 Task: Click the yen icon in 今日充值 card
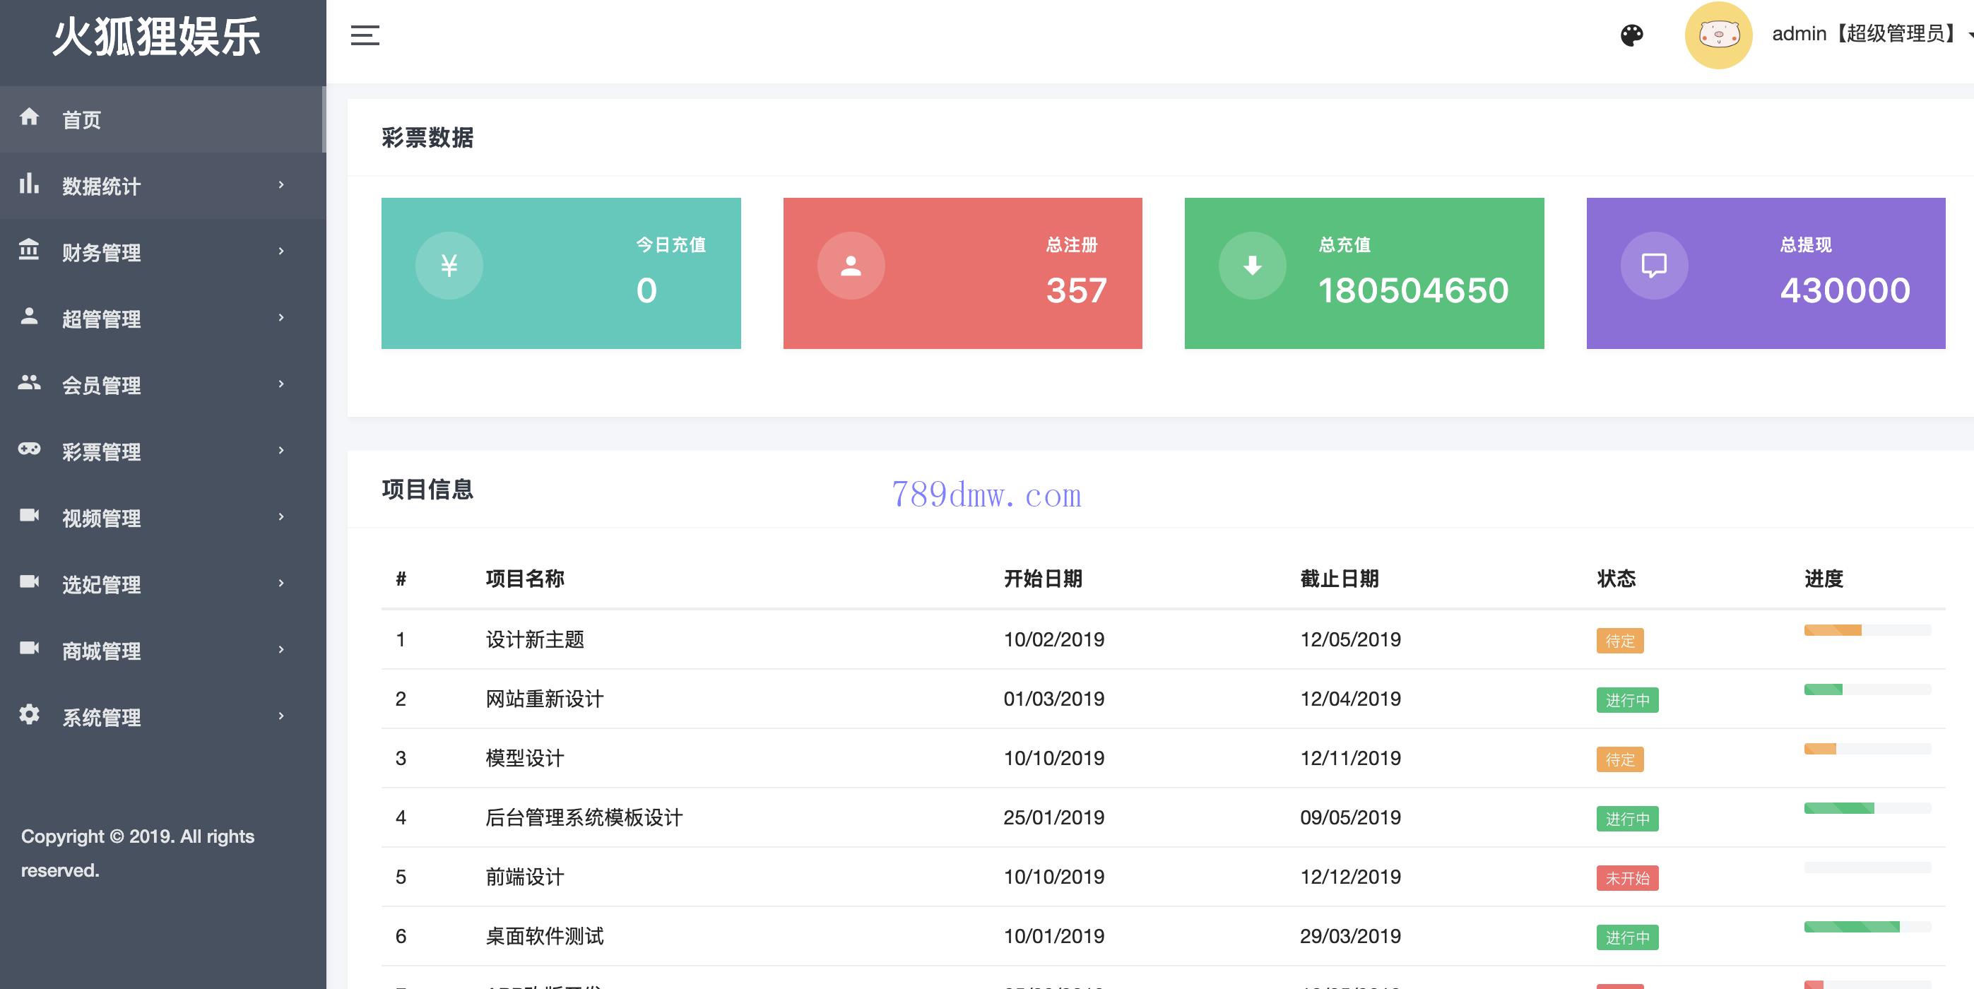[x=449, y=266]
